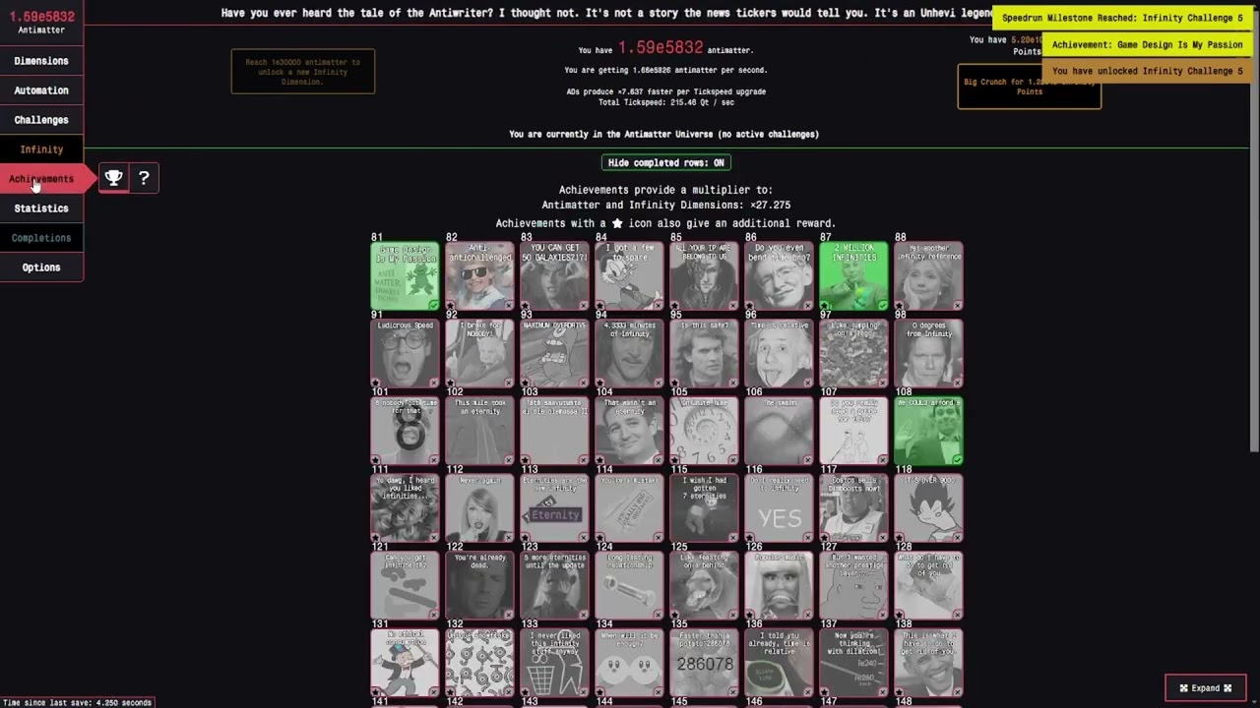
Task: Select the 'Anti-antichallenged' achievement tile
Action: [479, 276]
